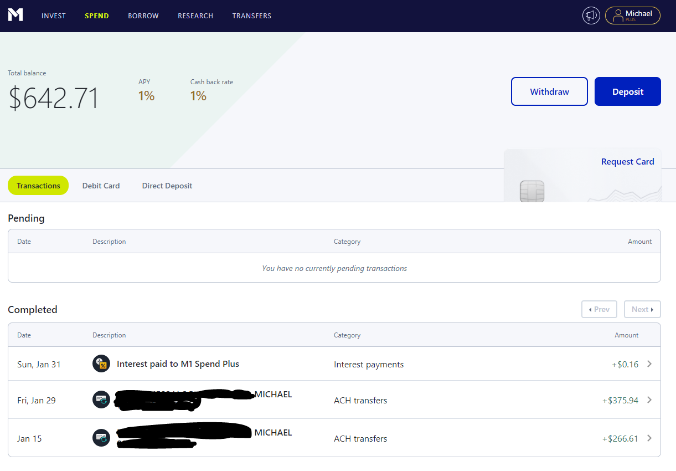Click the Fri, Jan 29 date cell

coord(37,400)
